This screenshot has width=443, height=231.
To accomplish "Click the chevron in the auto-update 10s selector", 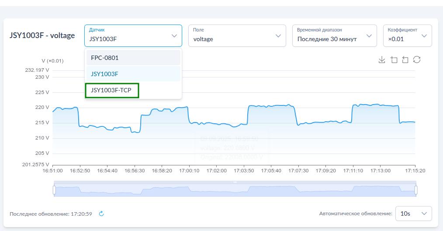I will [424, 213].
